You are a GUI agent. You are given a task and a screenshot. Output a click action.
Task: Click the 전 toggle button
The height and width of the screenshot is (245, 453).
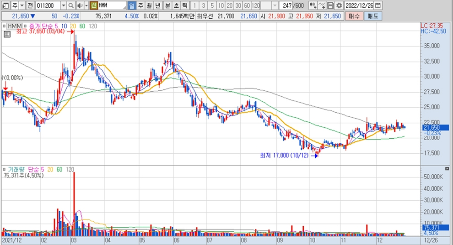point(30,5)
